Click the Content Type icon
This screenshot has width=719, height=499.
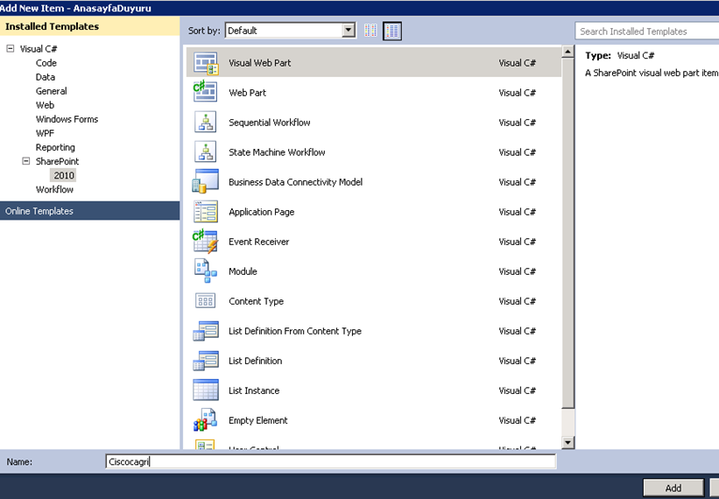pos(206,301)
